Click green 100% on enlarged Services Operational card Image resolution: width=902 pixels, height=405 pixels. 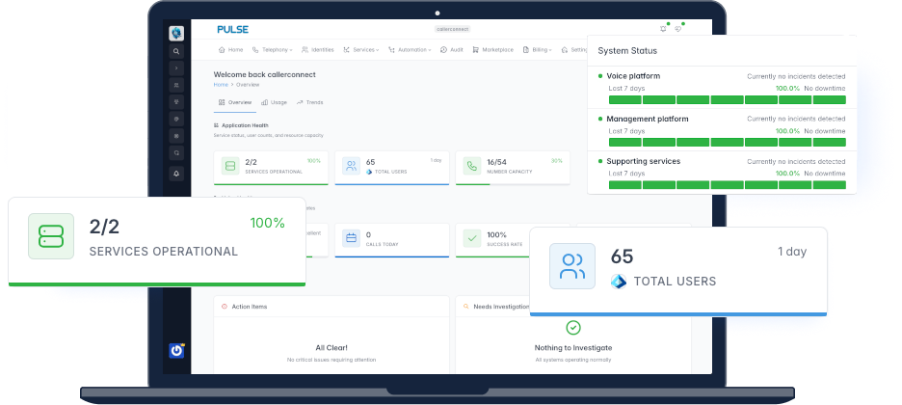click(x=268, y=223)
